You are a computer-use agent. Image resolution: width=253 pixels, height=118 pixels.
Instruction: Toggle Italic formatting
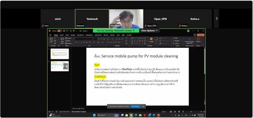[x=79, y=42]
